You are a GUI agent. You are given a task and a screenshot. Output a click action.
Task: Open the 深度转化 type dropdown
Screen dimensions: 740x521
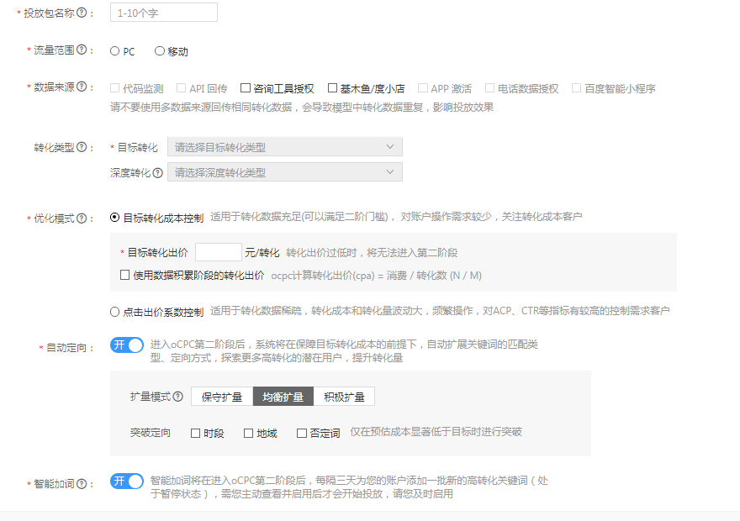click(284, 172)
